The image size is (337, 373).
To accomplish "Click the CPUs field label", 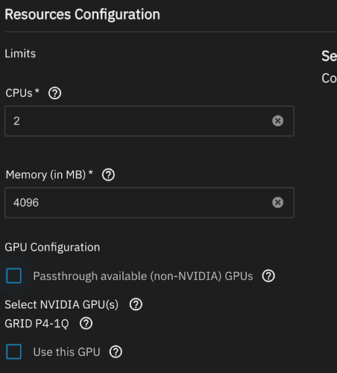I will 22,93.
